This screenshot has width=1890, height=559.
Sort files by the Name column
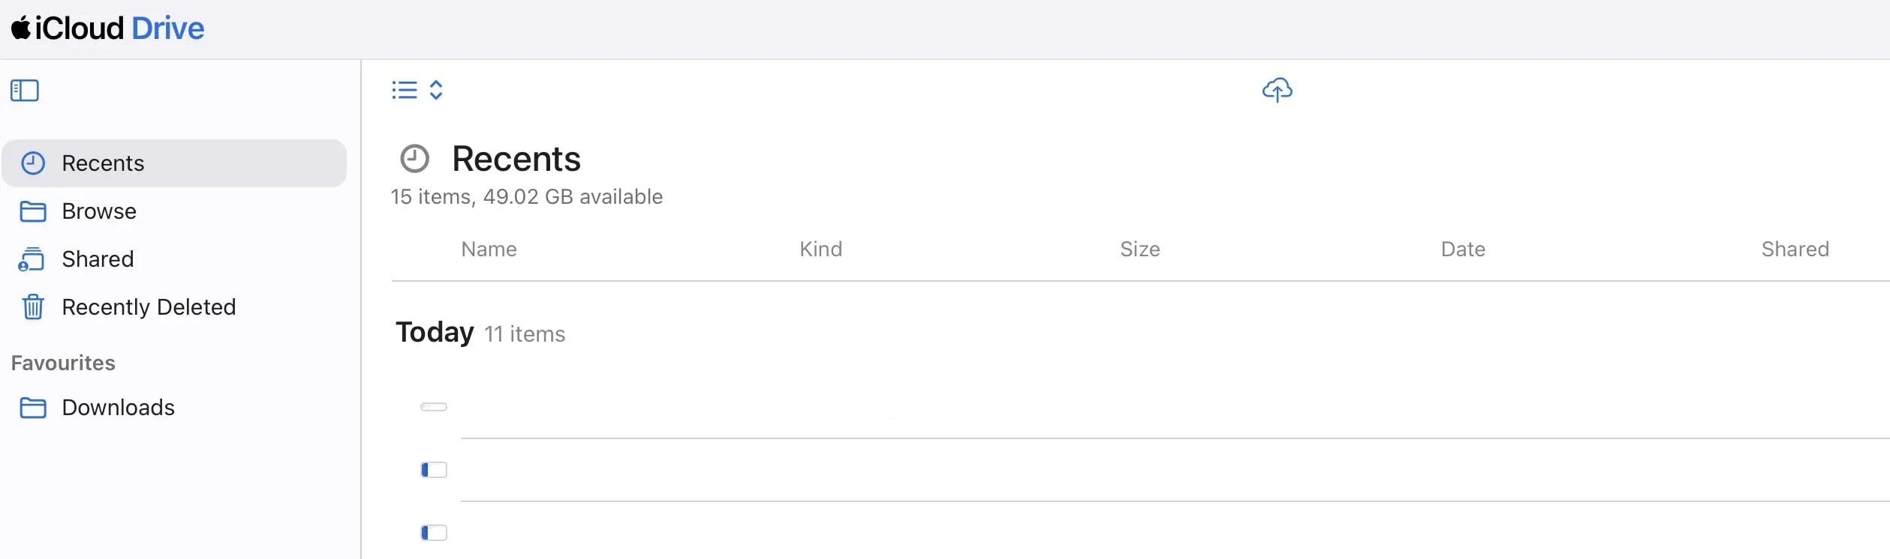coord(489,249)
